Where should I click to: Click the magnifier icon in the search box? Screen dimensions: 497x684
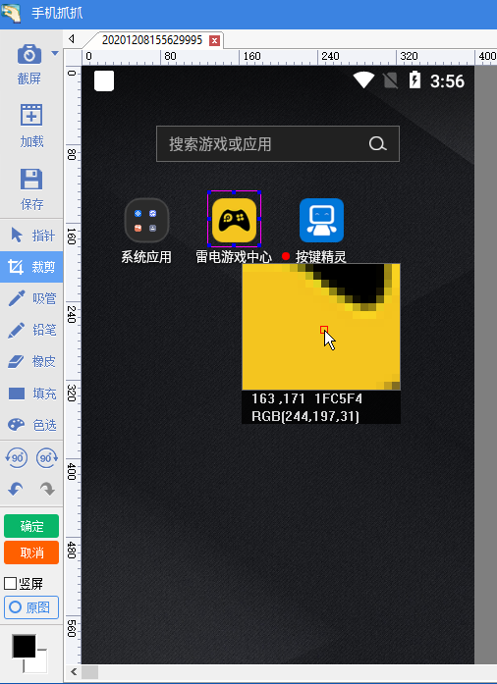pos(377,143)
